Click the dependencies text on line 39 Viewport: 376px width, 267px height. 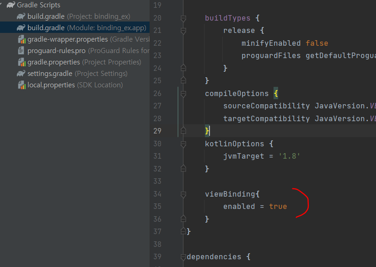pyautogui.click(x=214, y=256)
